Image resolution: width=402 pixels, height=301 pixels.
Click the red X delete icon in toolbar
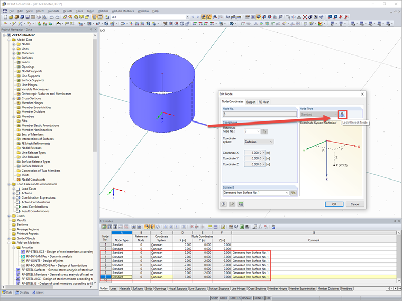click(305, 17)
